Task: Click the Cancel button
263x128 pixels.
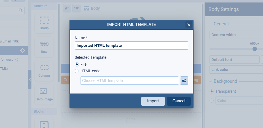Action: 179,101
